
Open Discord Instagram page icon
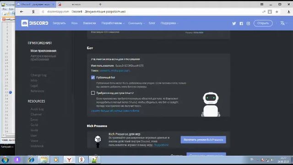tap(248, 23)
